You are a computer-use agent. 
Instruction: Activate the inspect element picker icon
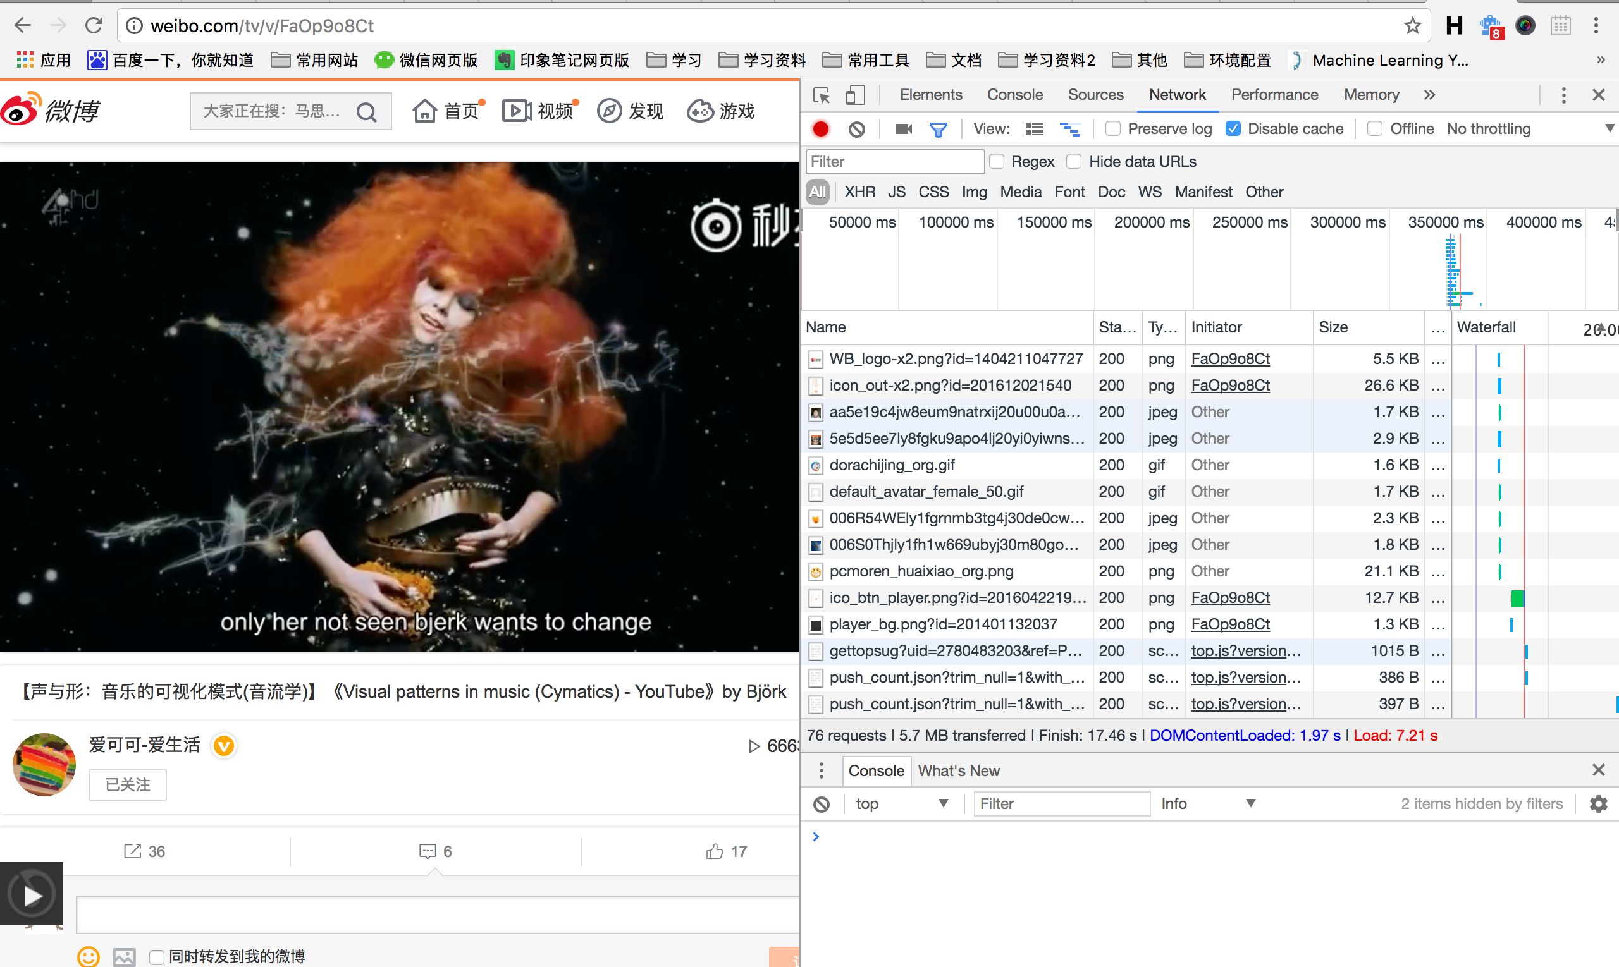click(x=821, y=95)
